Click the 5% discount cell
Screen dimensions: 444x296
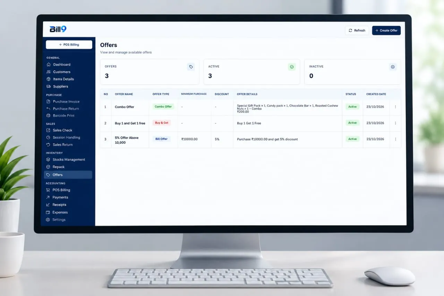click(217, 139)
